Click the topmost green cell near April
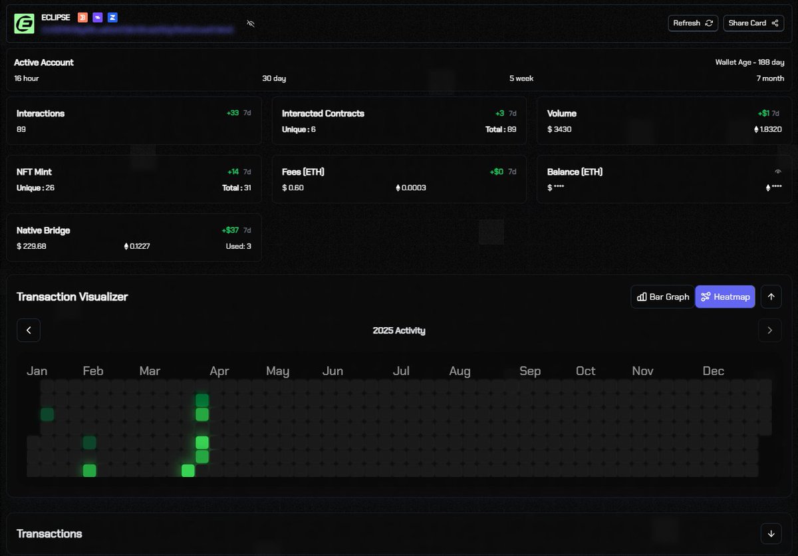798x556 pixels. 202,400
